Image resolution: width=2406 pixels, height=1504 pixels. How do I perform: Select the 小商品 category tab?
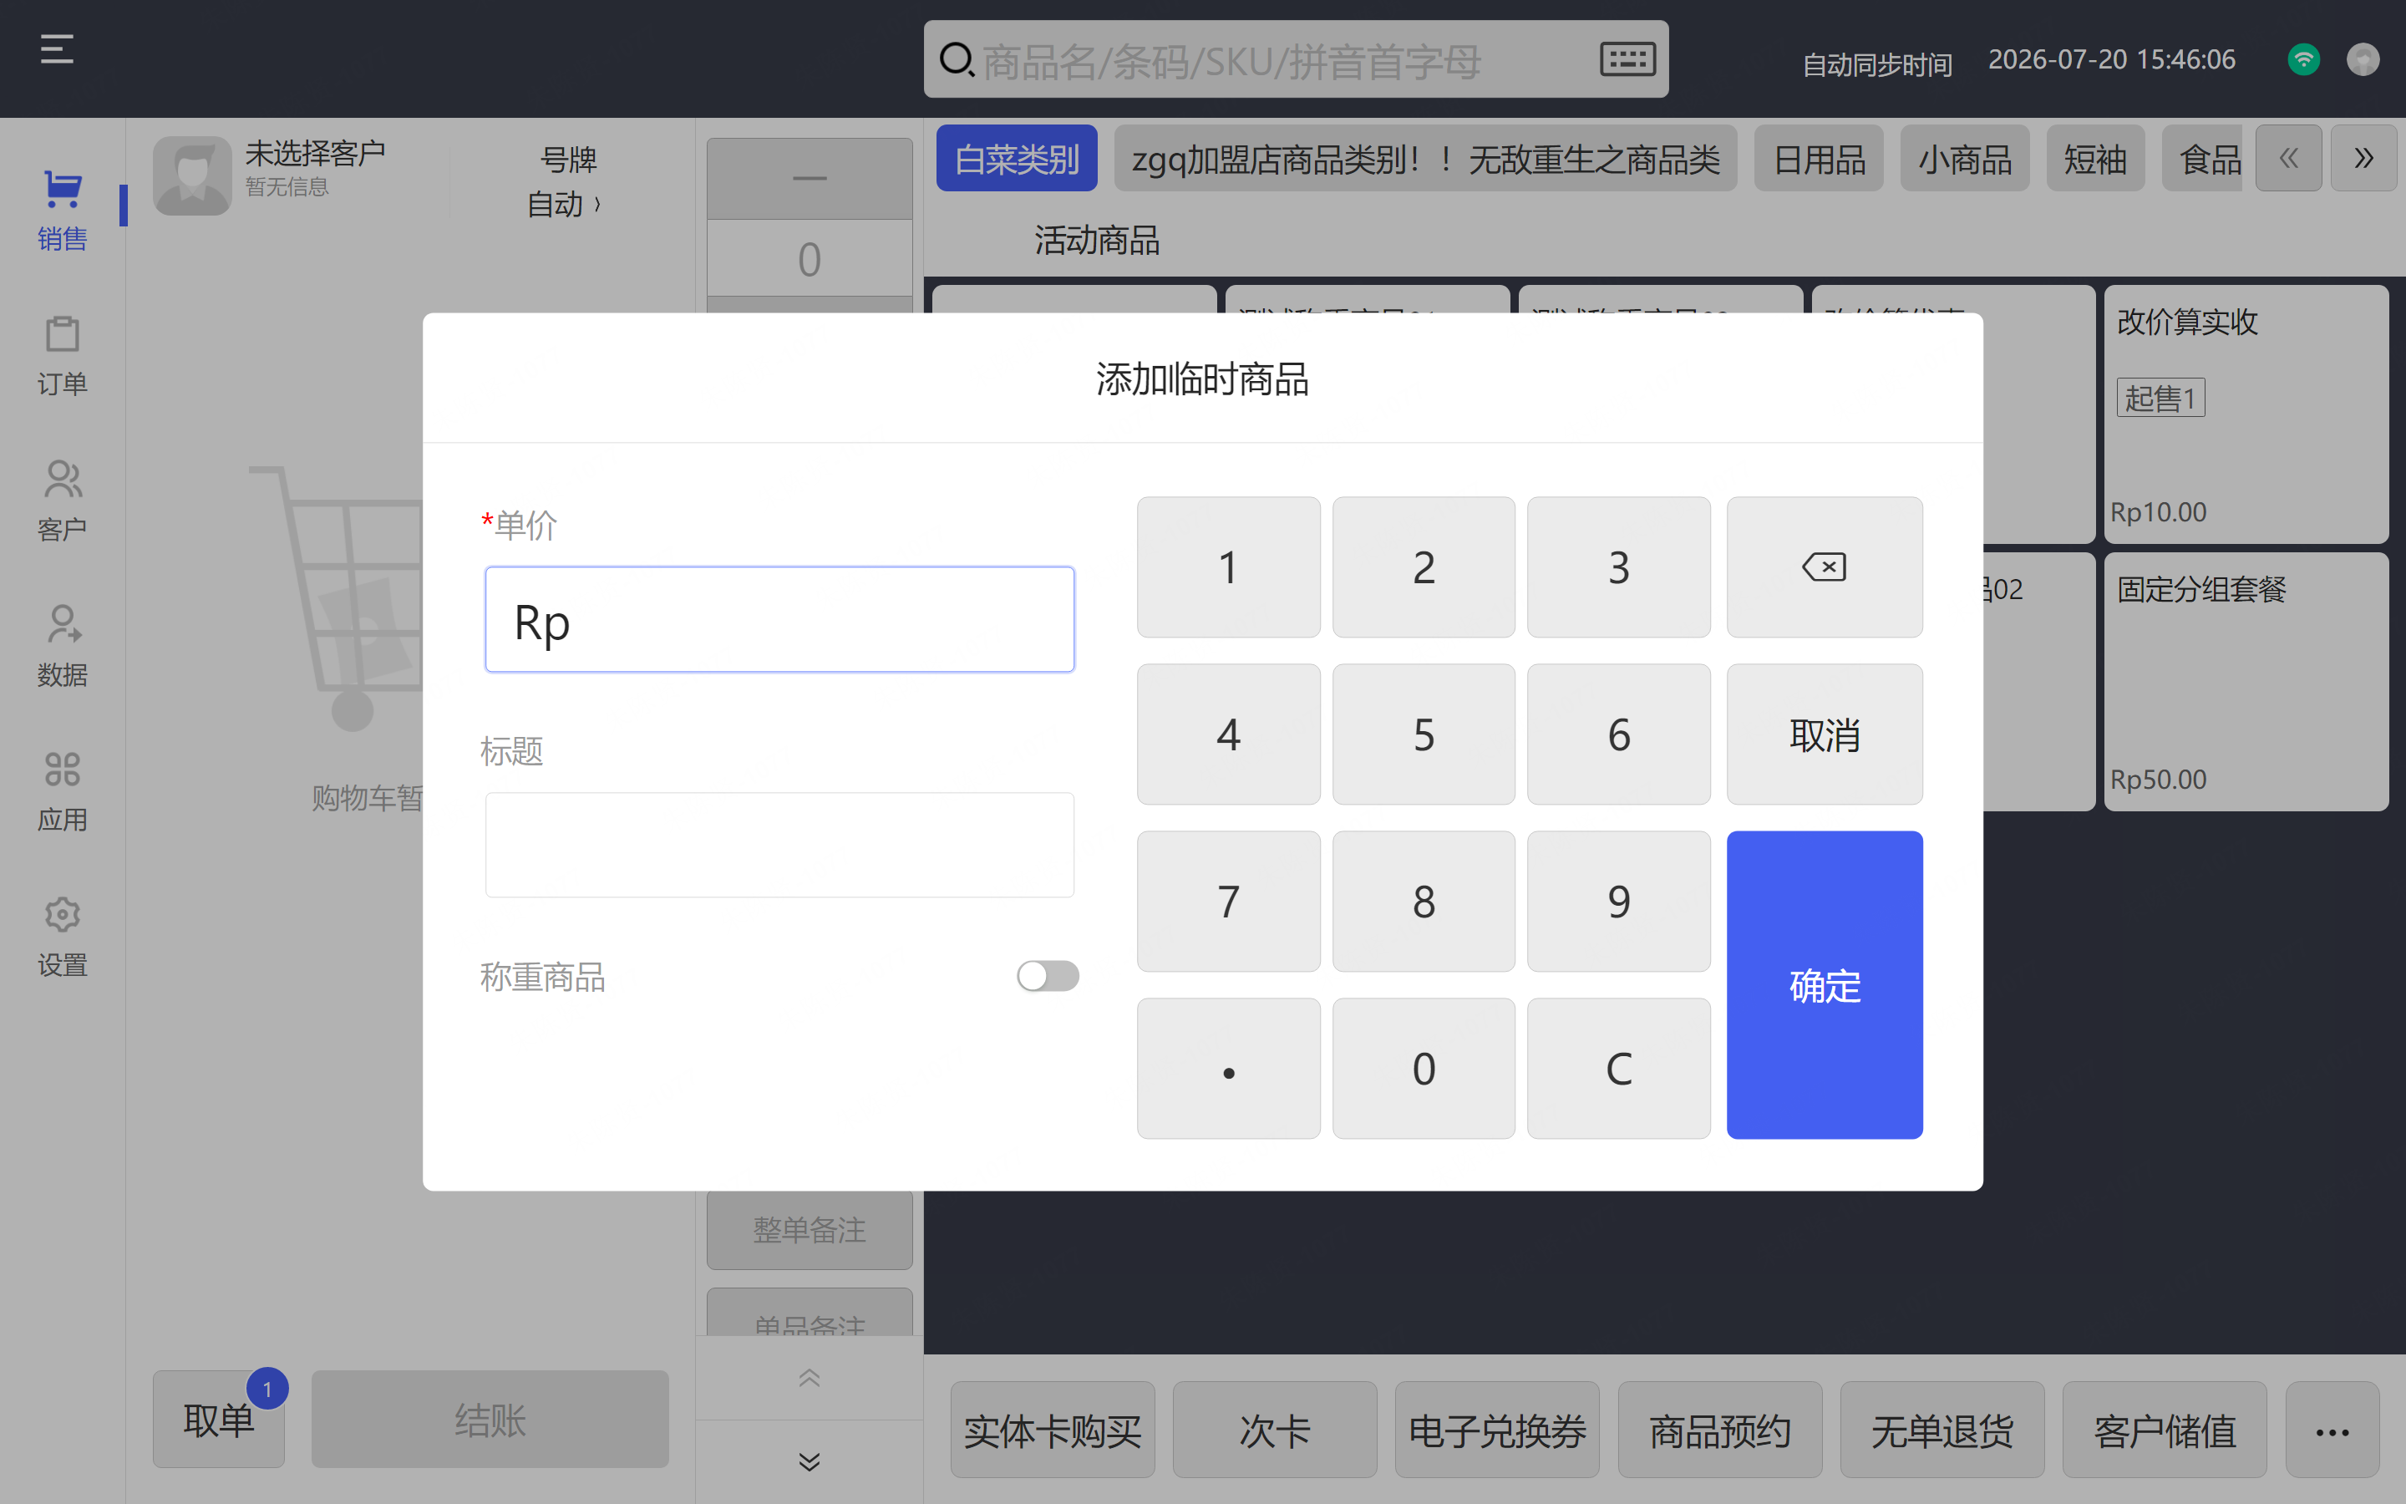coord(1965,158)
